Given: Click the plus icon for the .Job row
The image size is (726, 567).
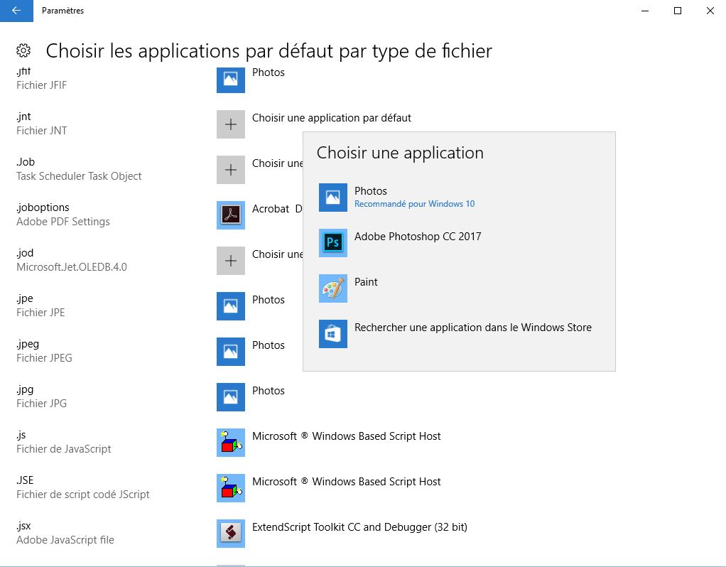Looking at the screenshot, I should tap(231, 170).
